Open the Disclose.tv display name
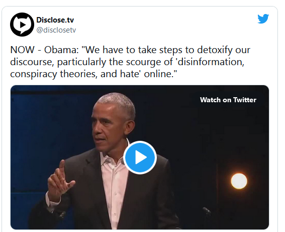Screen dimensions: 285x232 55,20
